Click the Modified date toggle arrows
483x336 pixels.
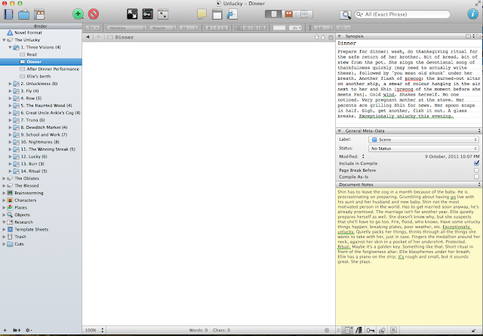(363, 157)
